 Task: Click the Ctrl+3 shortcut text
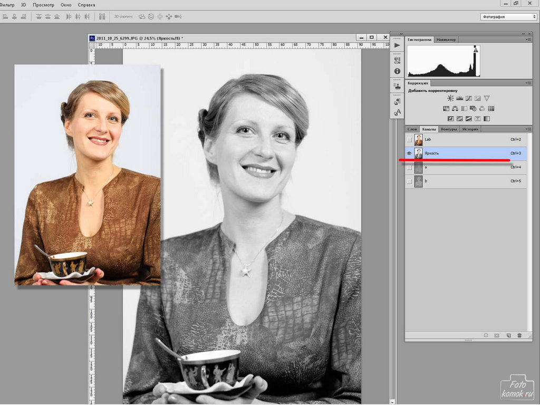516,153
